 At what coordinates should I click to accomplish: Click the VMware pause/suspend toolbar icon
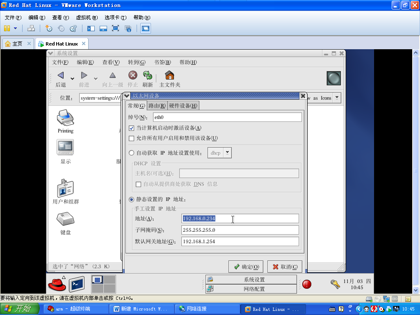7,28
